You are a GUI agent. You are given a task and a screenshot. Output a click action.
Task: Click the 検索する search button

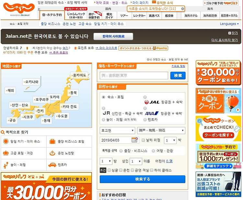tap(143, 179)
